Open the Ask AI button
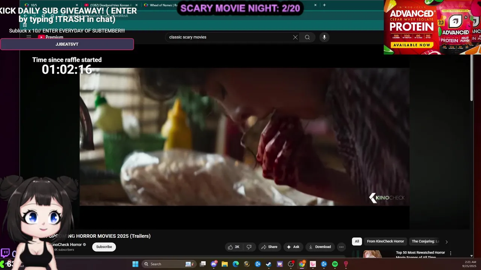The width and height of the screenshot is (481, 270). click(293, 247)
